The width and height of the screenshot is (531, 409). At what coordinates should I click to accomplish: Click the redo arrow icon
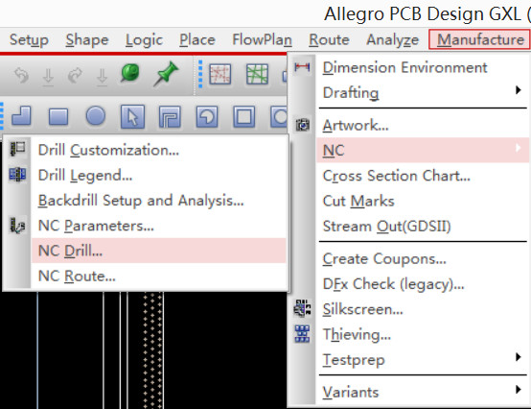[x=75, y=75]
